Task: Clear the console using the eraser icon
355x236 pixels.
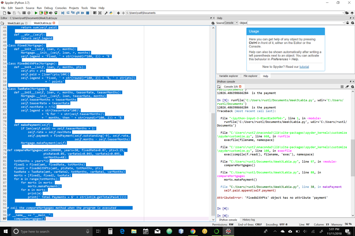Action: [x=347, y=86]
